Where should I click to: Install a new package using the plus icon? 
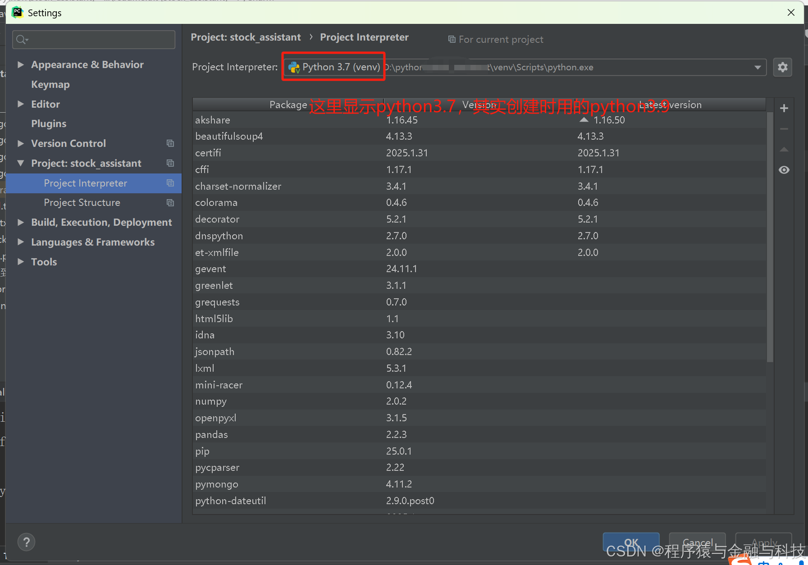tap(784, 108)
